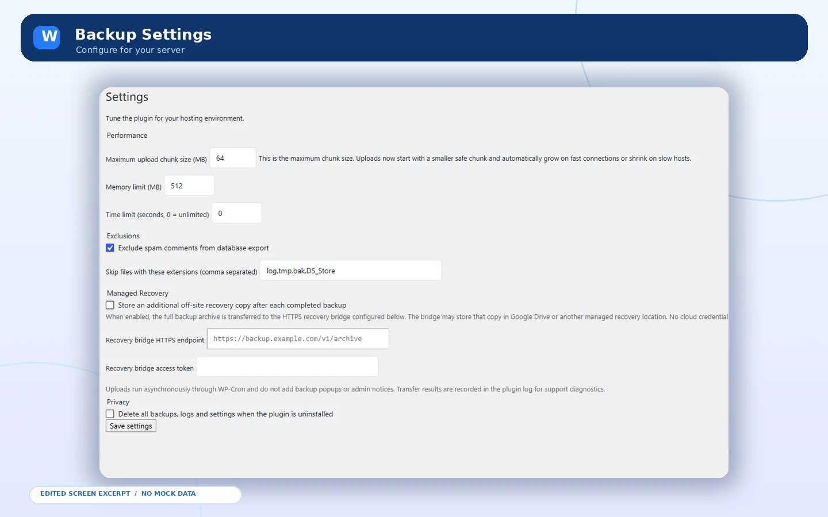This screenshot has width=828, height=517.
Task: Click the Recovery bridge HTTPS endpoint field
Action: (x=298, y=339)
